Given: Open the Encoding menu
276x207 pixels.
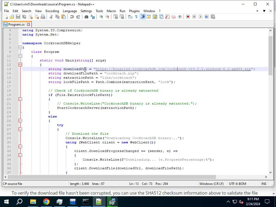Looking at the screenshot, I should click(52, 11).
